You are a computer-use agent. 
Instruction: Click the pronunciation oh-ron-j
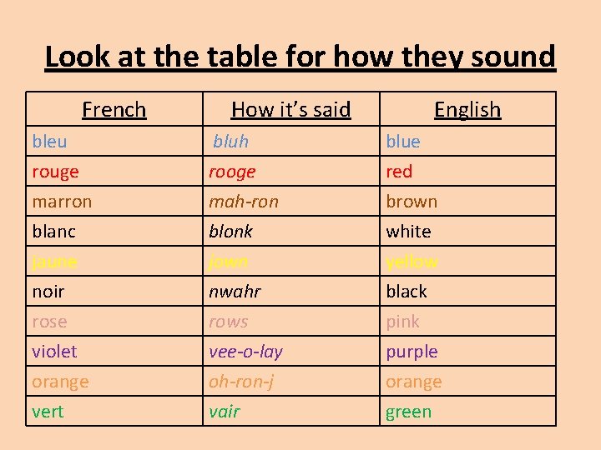pyautogui.click(x=241, y=382)
